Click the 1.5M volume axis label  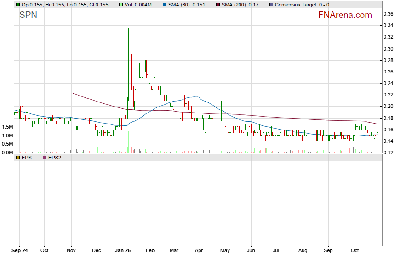[x=7, y=127]
